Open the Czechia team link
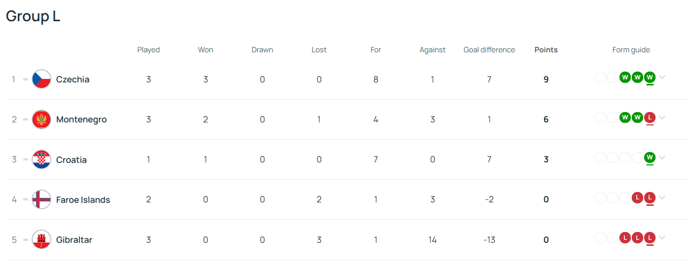 point(73,79)
